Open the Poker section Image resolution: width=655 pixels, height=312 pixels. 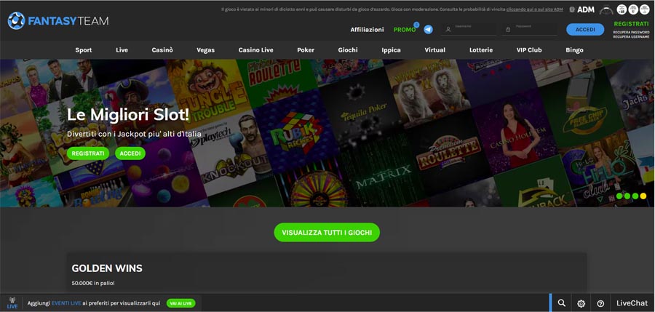coord(306,50)
